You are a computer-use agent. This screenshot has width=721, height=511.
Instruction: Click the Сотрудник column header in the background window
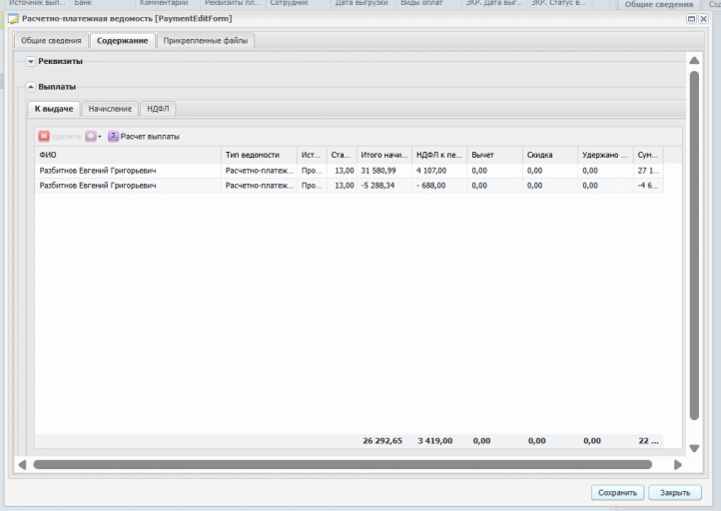pyautogui.click(x=299, y=4)
